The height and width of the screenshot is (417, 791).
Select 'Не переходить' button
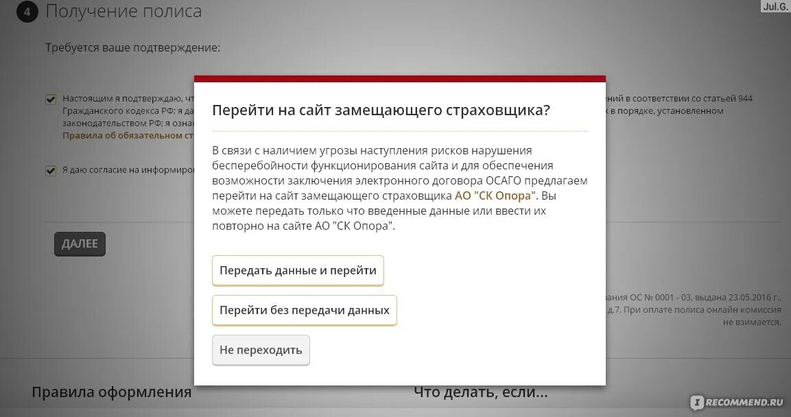click(x=261, y=350)
